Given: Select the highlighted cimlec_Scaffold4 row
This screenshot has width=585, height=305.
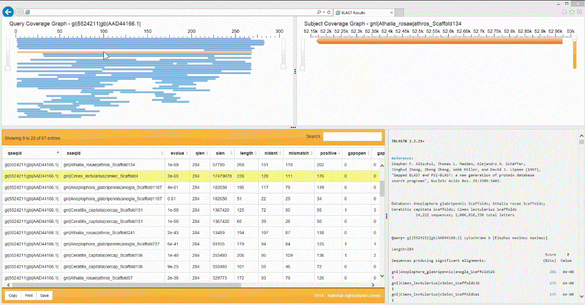Looking at the screenshot, I should pos(191,176).
